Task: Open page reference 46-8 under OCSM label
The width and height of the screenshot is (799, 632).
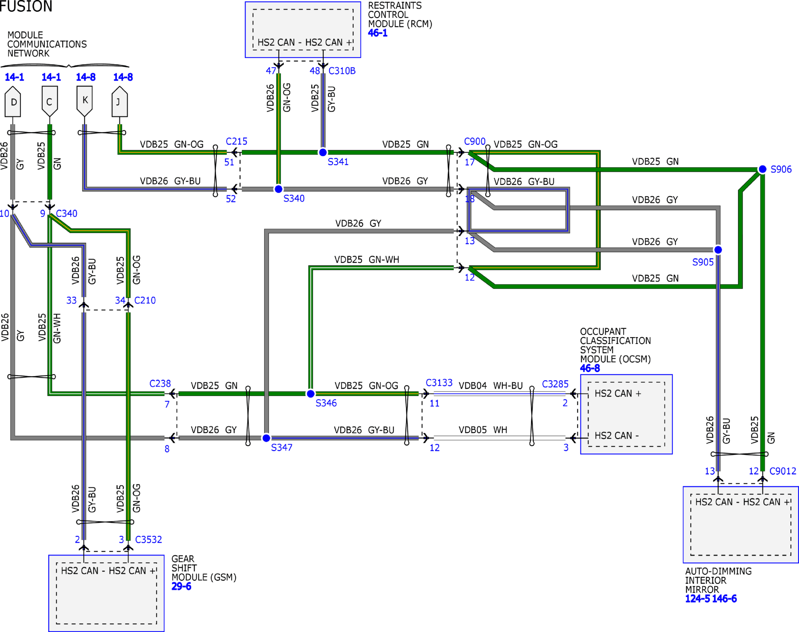Action: [x=590, y=368]
